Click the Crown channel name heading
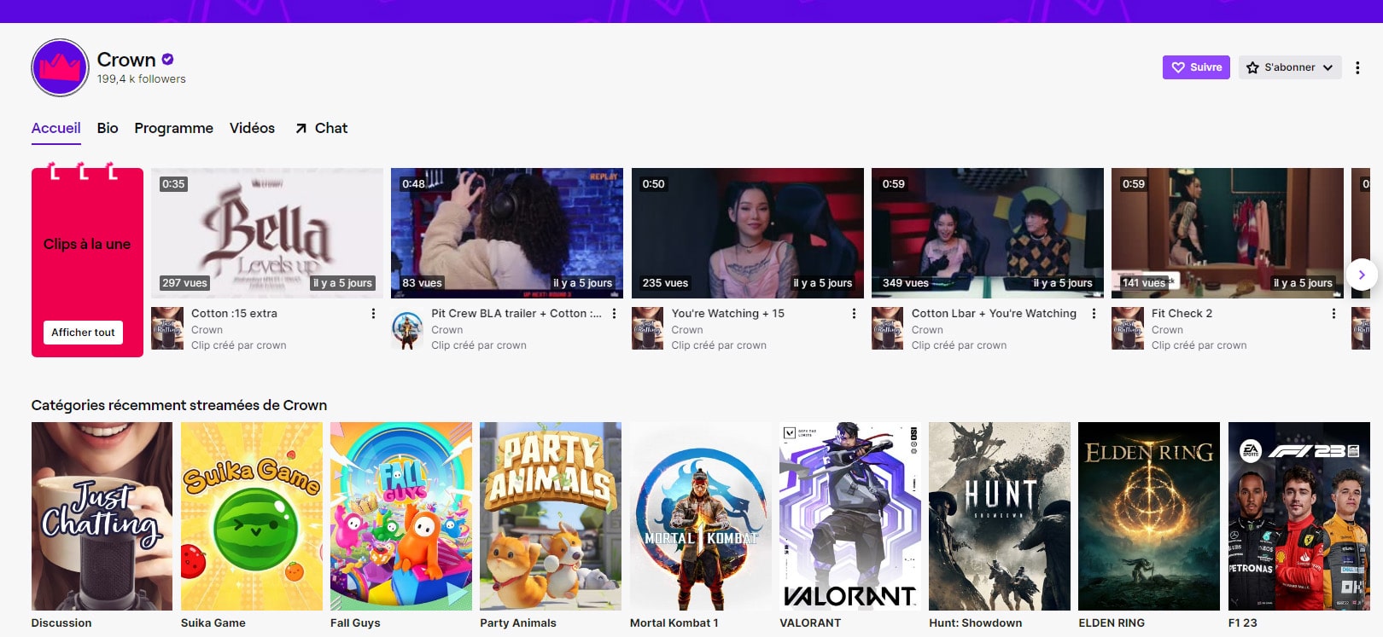Image resolution: width=1383 pixels, height=637 pixels. (126, 60)
